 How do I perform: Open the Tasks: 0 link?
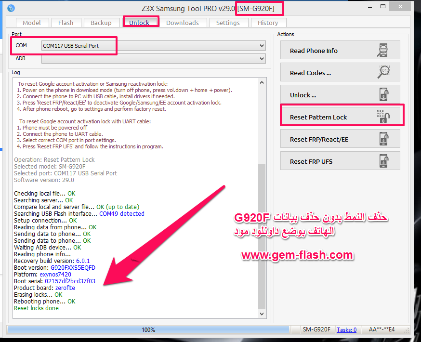[346, 329]
